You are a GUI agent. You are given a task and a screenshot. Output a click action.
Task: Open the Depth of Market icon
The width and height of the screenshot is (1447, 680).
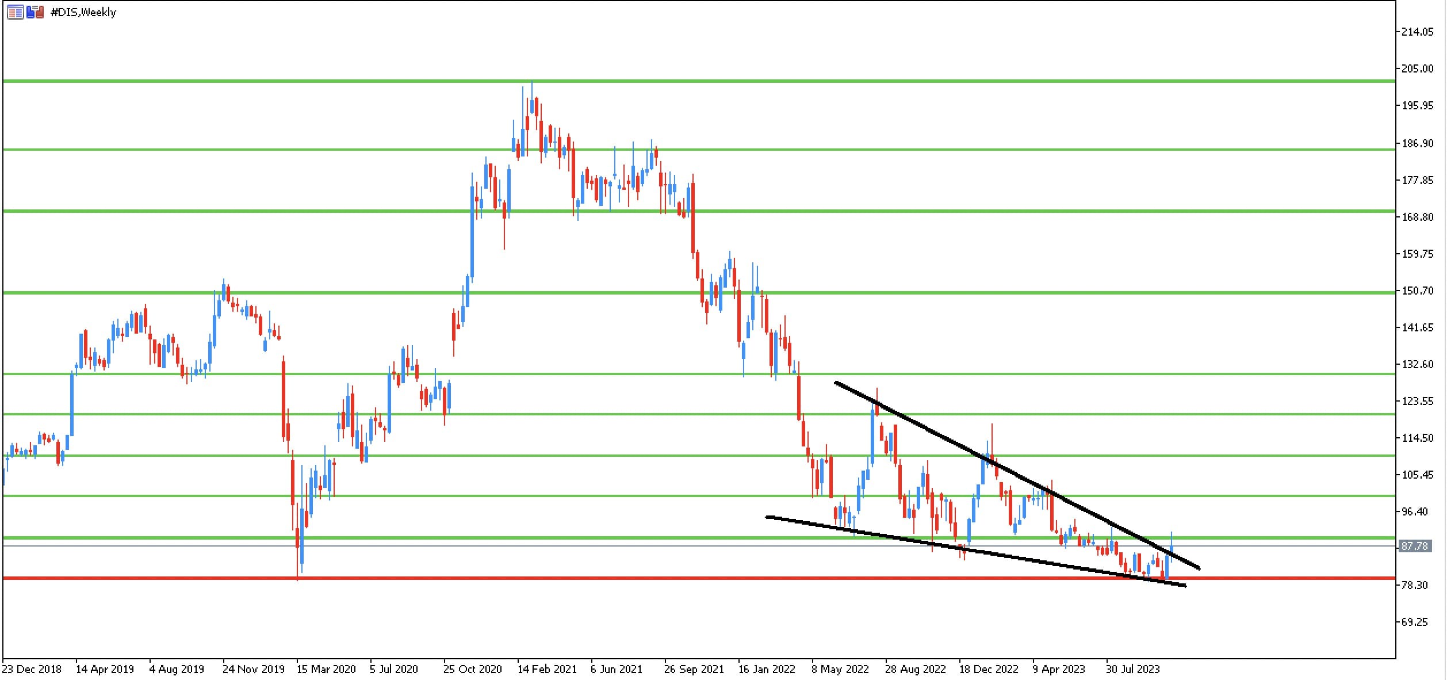[x=15, y=12]
